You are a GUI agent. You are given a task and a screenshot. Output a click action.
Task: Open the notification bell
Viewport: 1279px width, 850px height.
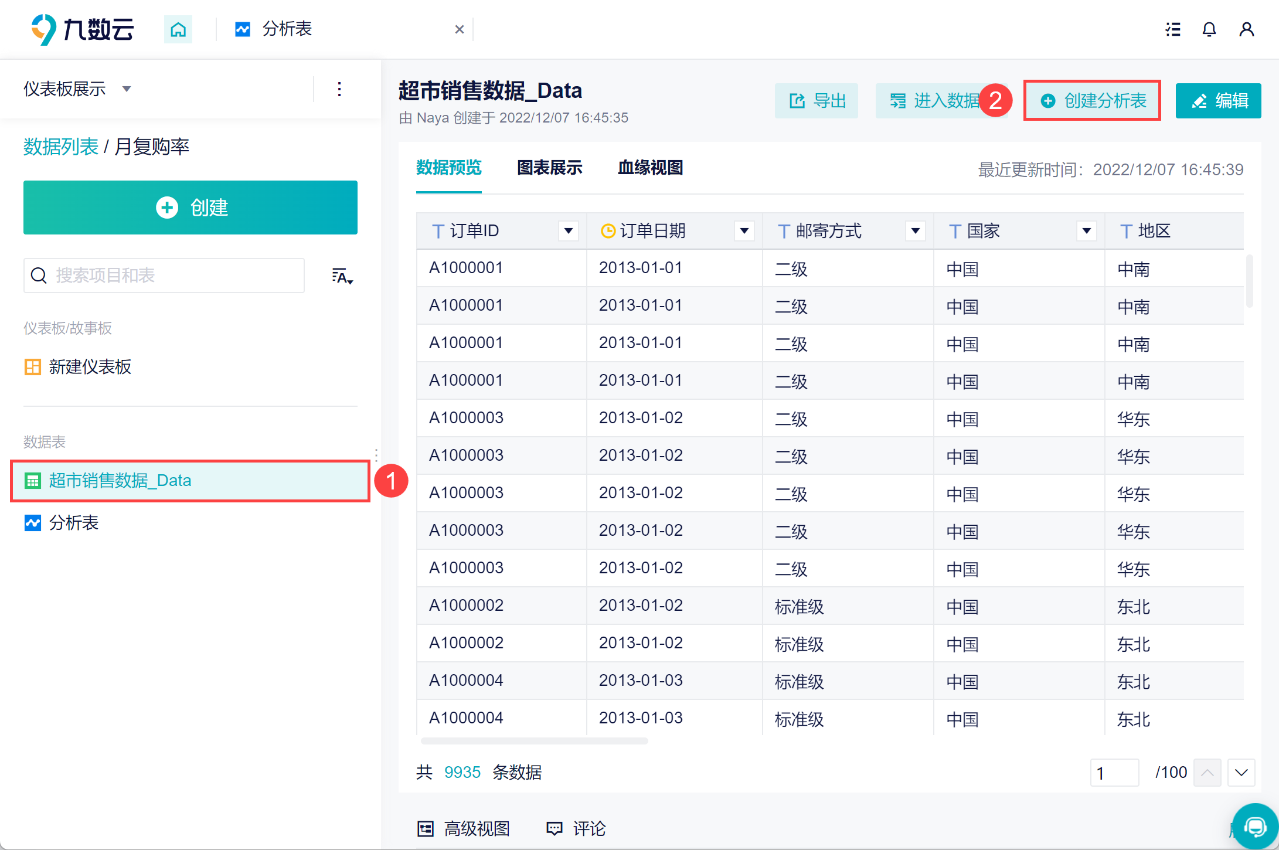pyautogui.click(x=1209, y=29)
